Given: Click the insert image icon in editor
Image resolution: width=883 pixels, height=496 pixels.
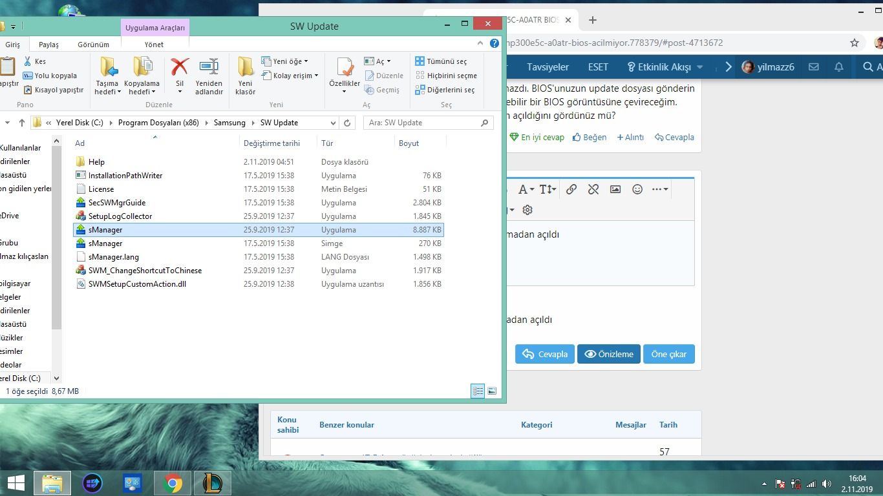Looking at the screenshot, I should (615, 189).
